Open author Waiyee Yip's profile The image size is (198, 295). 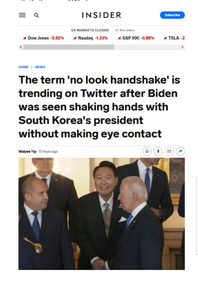(x=27, y=152)
